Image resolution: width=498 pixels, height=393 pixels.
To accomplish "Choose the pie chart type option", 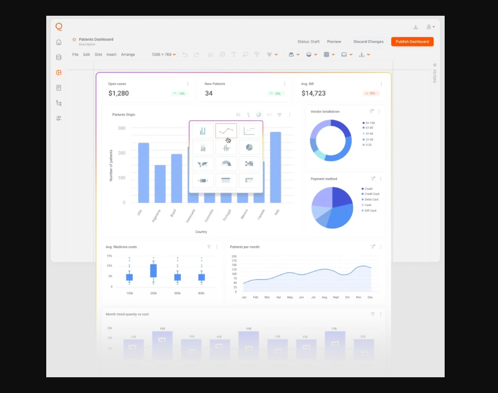I will point(249,148).
